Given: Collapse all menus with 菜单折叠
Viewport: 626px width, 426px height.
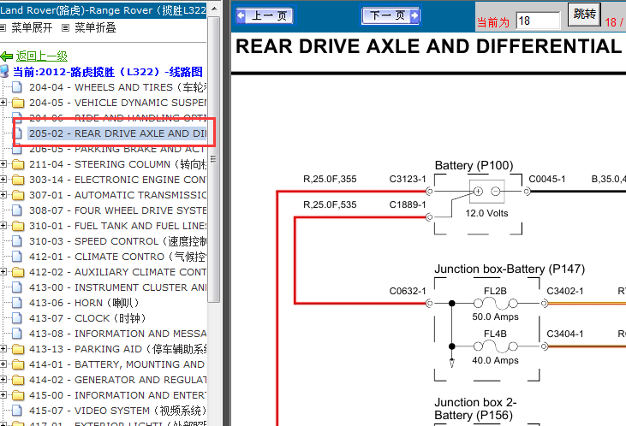Looking at the screenshot, I should pos(95,27).
